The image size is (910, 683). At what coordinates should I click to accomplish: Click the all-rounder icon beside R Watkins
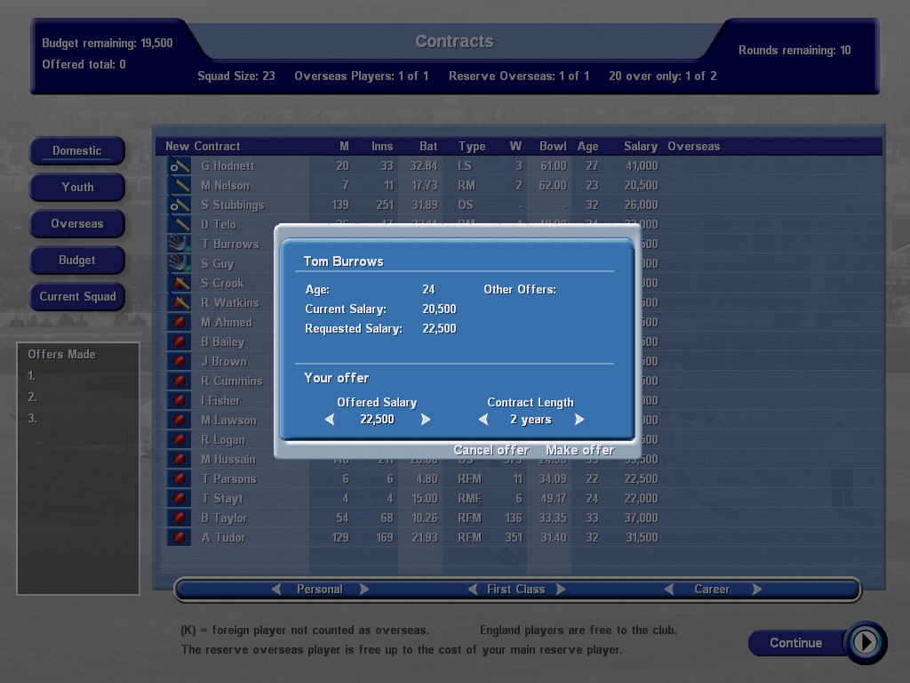(180, 303)
